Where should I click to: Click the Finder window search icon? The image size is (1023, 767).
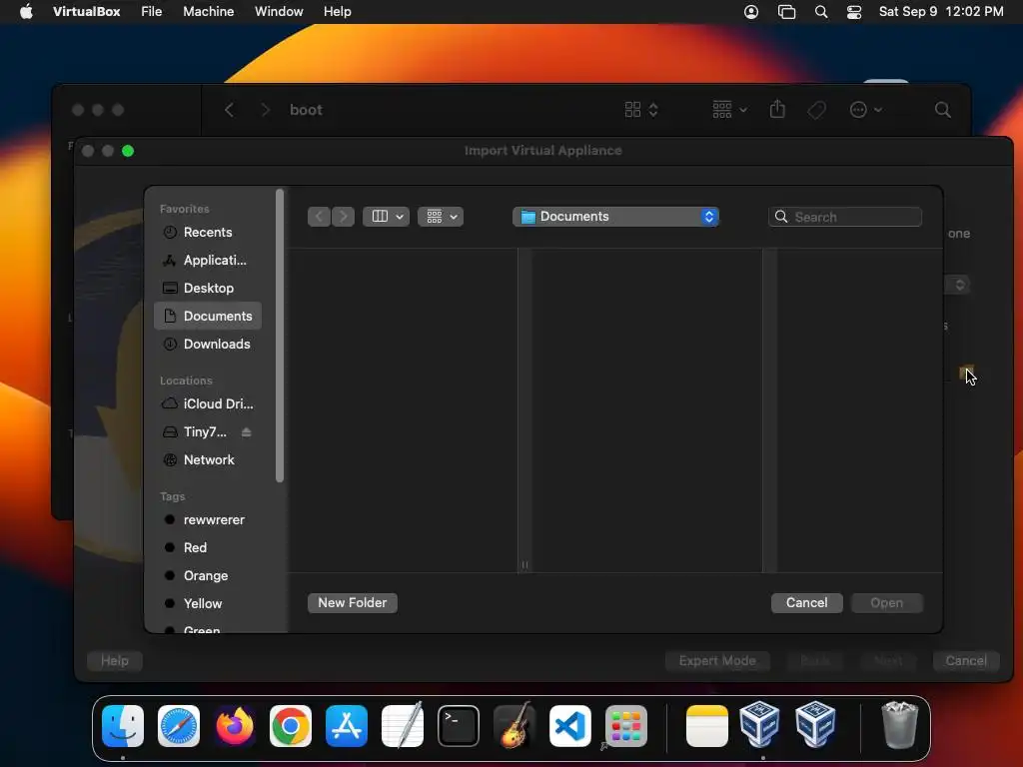[943, 110]
